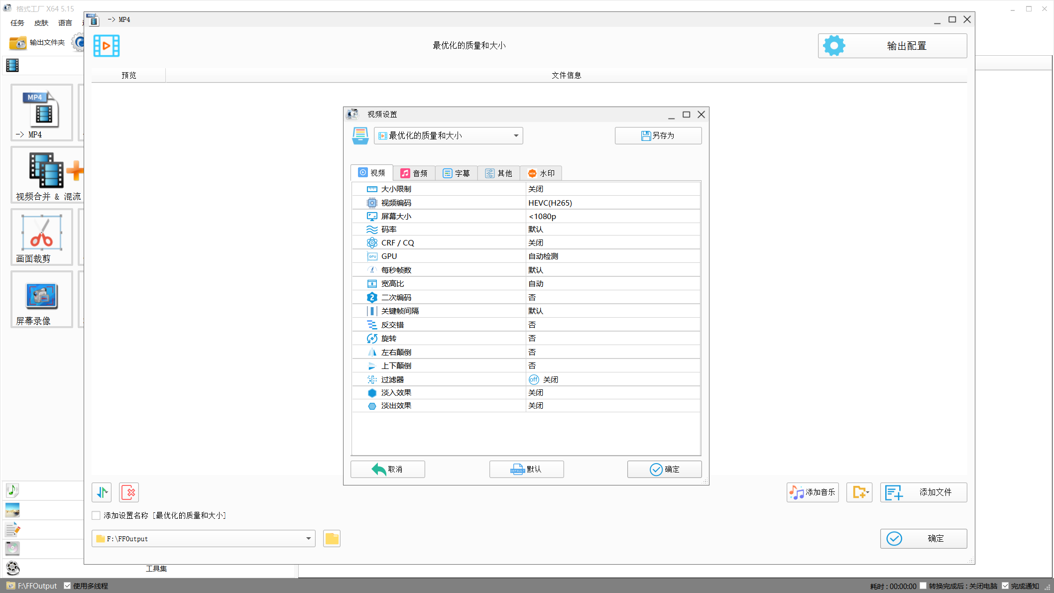This screenshot has width=1054, height=593.
Task: Click the add folder icon button
Action: click(x=859, y=492)
